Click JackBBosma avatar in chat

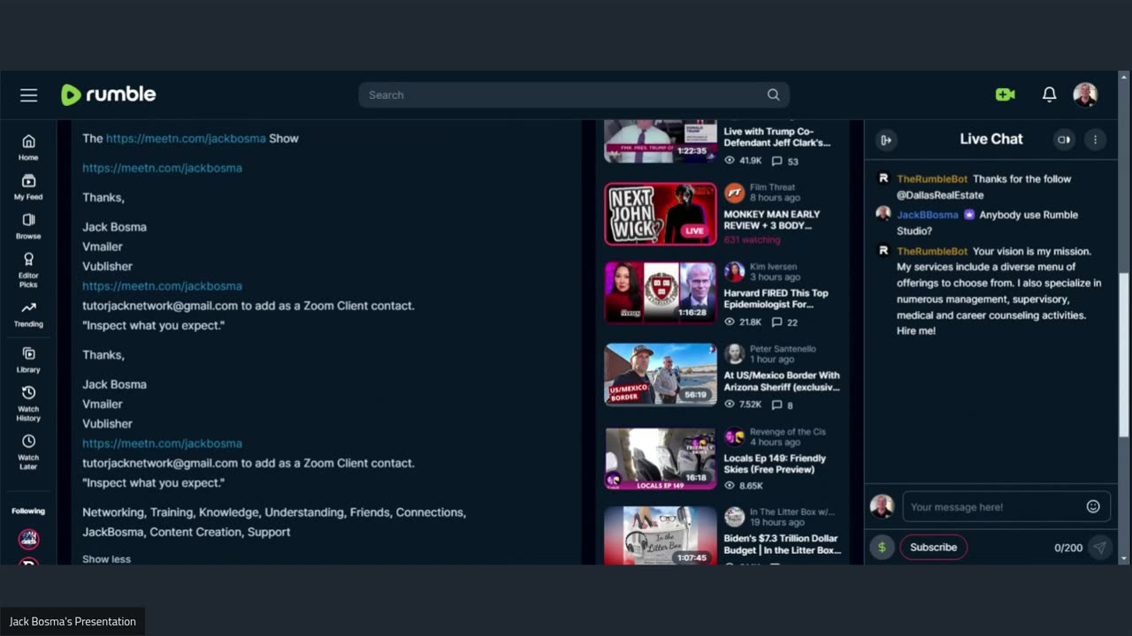click(x=883, y=214)
